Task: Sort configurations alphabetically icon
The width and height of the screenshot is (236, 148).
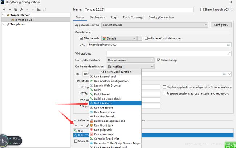Action: tap(44, 10)
